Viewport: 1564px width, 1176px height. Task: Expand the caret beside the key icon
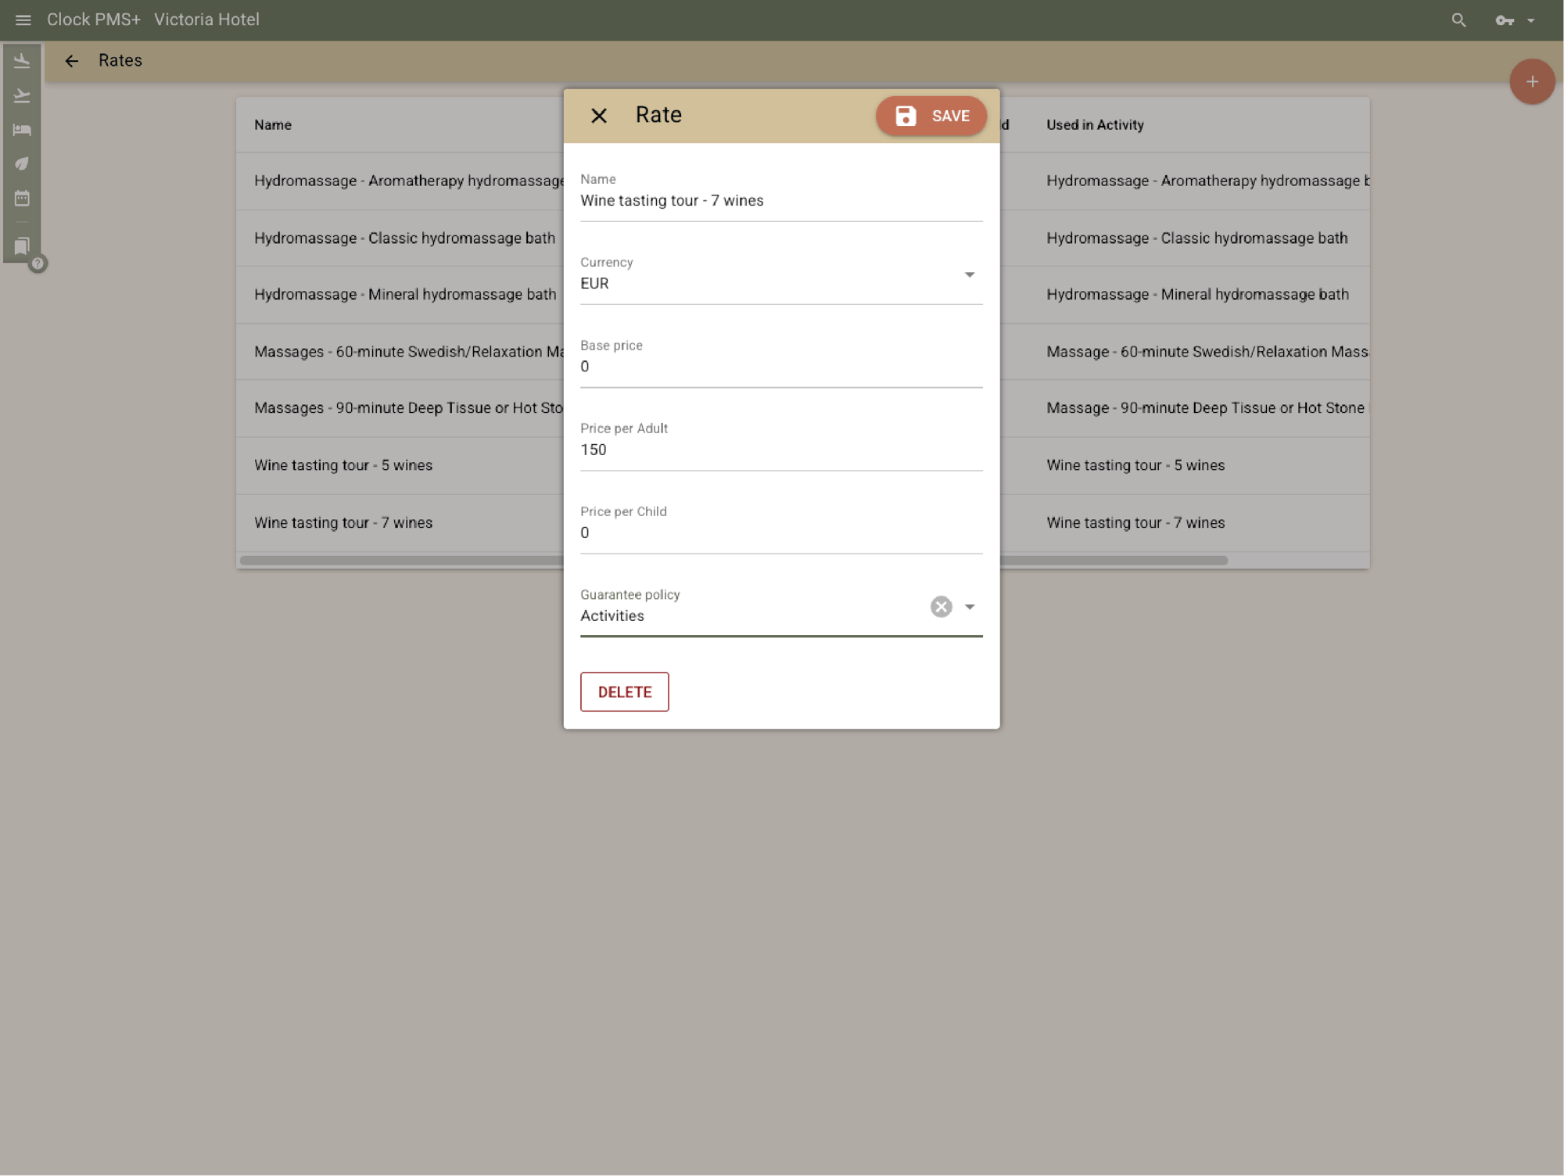(x=1530, y=20)
